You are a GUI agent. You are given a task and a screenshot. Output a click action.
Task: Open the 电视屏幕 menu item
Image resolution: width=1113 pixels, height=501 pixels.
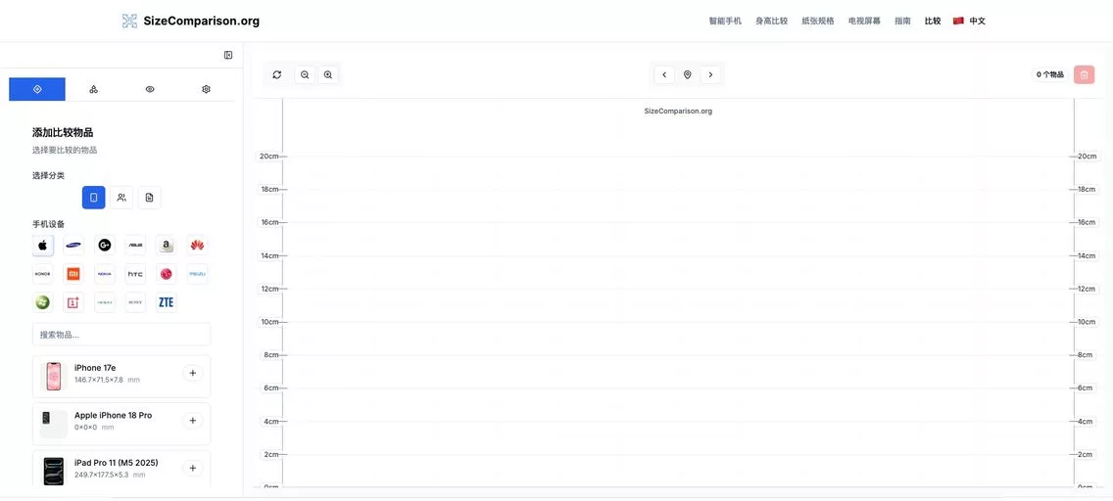coord(864,22)
